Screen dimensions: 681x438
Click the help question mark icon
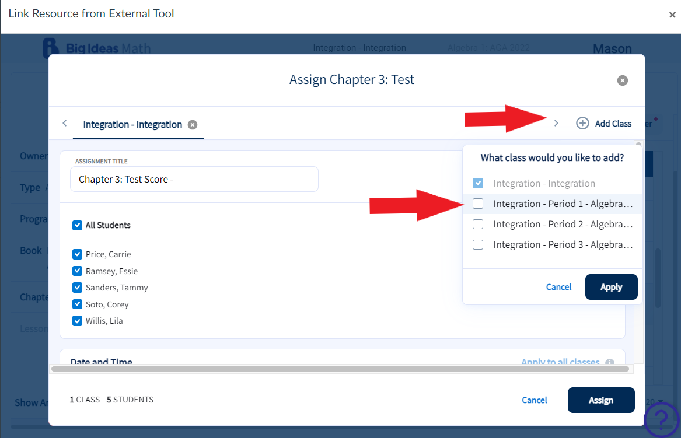661,419
